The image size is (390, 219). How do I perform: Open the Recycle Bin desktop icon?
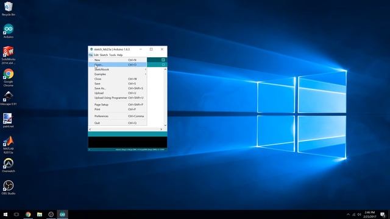(8, 9)
